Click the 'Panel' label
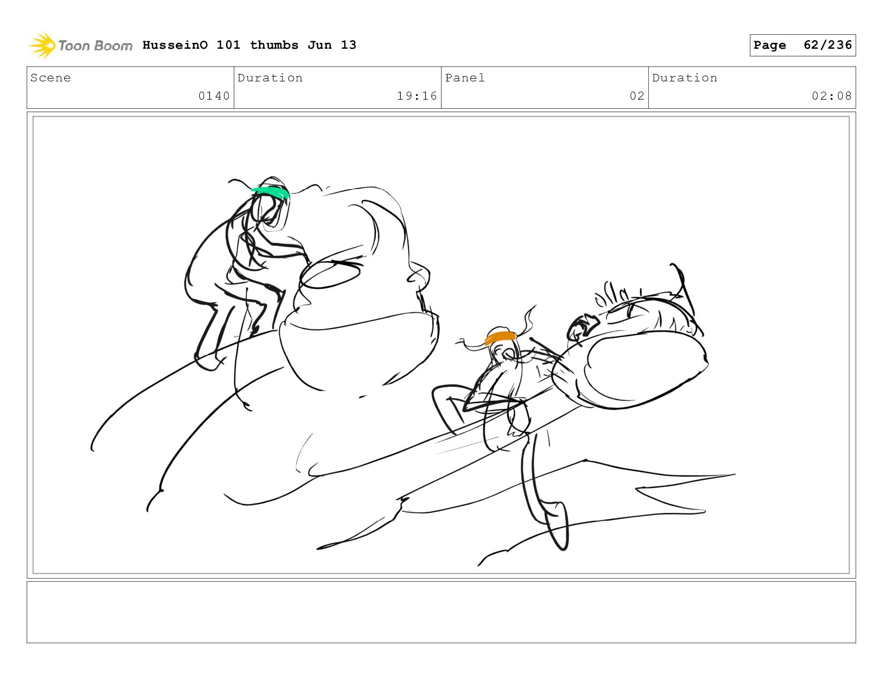The width and height of the screenshot is (884, 683). point(465,78)
